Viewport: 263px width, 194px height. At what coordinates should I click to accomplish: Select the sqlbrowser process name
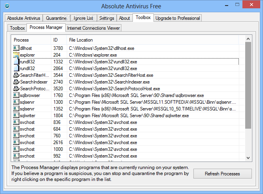pos(30,95)
